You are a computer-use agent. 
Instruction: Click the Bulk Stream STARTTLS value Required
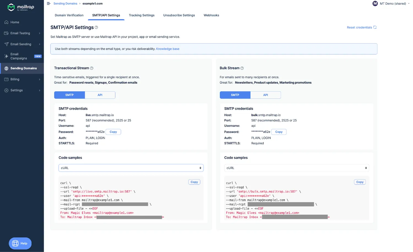tap(257, 143)
